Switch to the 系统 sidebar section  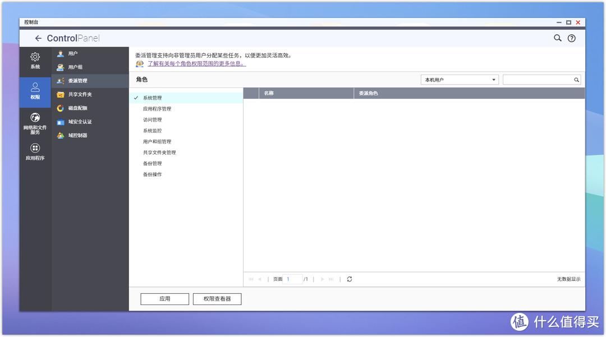pos(35,59)
